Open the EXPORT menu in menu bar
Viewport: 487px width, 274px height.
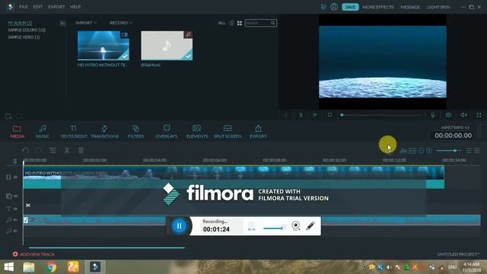pyautogui.click(x=56, y=7)
